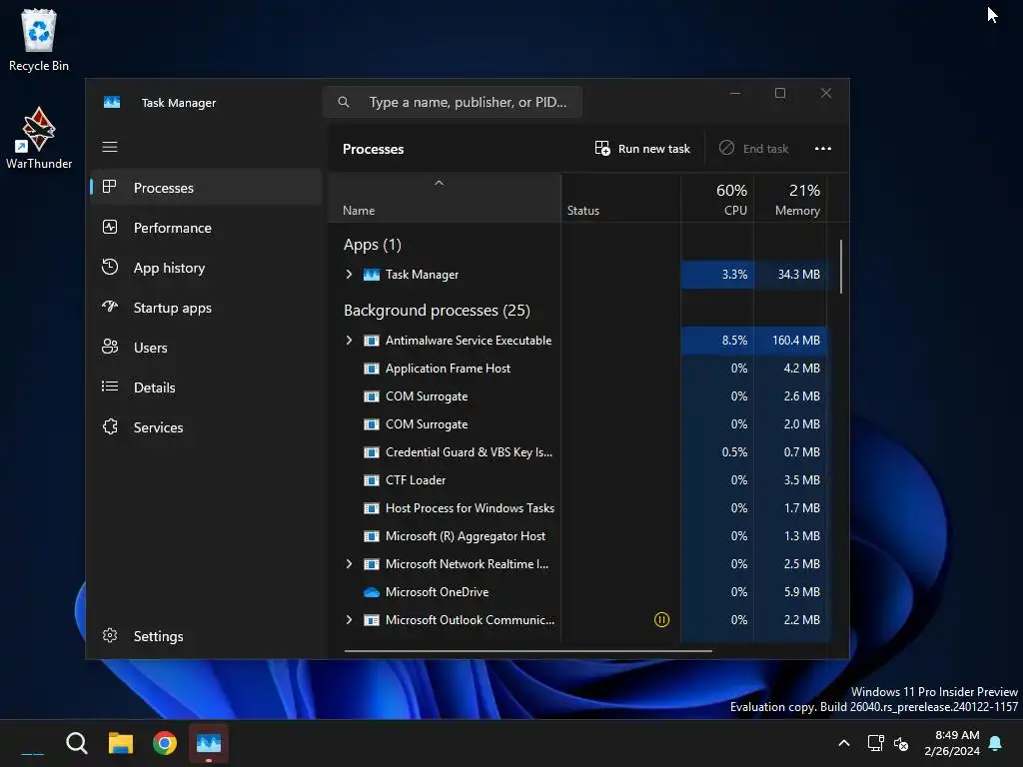Expand Antimalware Service Executable row
This screenshot has width=1023, height=767.
pos(349,341)
